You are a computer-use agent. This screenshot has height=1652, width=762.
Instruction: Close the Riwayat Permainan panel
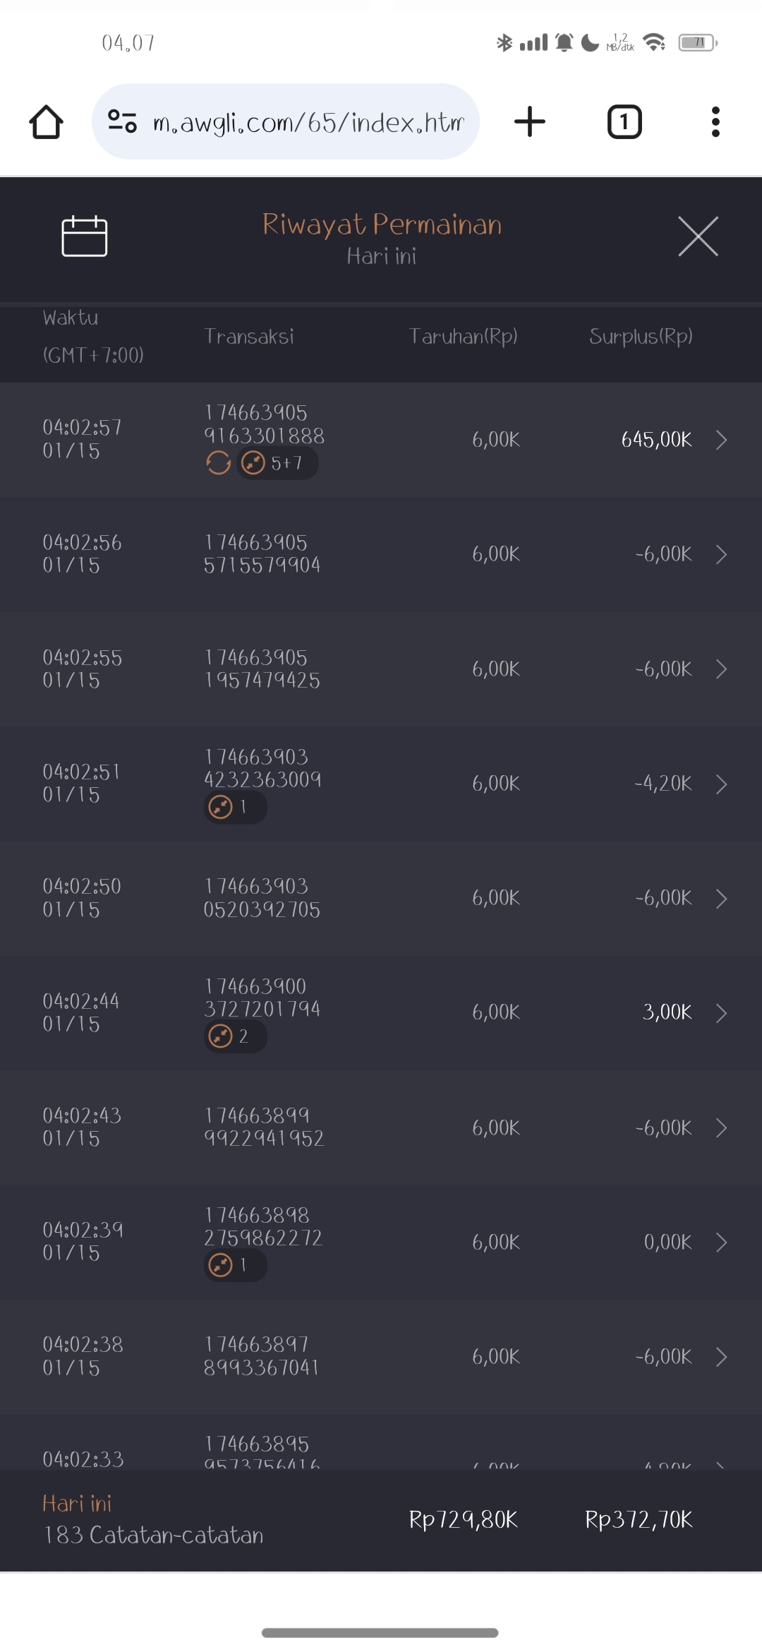coord(698,237)
